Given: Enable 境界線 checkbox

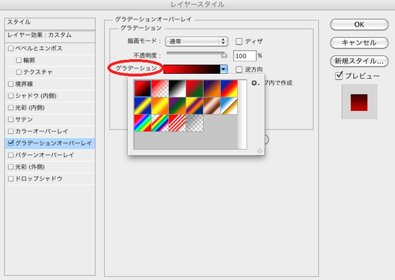Looking at the screenshot, I should point(11,84).
